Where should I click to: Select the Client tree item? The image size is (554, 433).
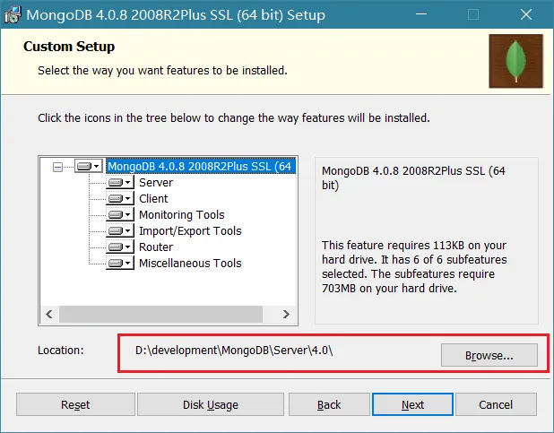(x=153, y=199)
